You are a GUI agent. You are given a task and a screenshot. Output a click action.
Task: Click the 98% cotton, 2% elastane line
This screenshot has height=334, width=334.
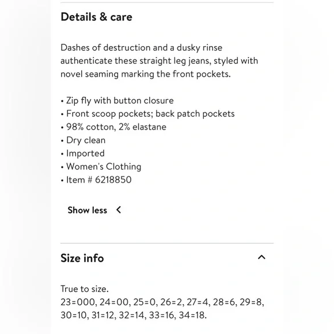[x=113, y=127]
